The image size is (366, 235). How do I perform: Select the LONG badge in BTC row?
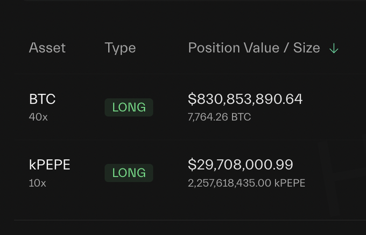pos(129,107)
